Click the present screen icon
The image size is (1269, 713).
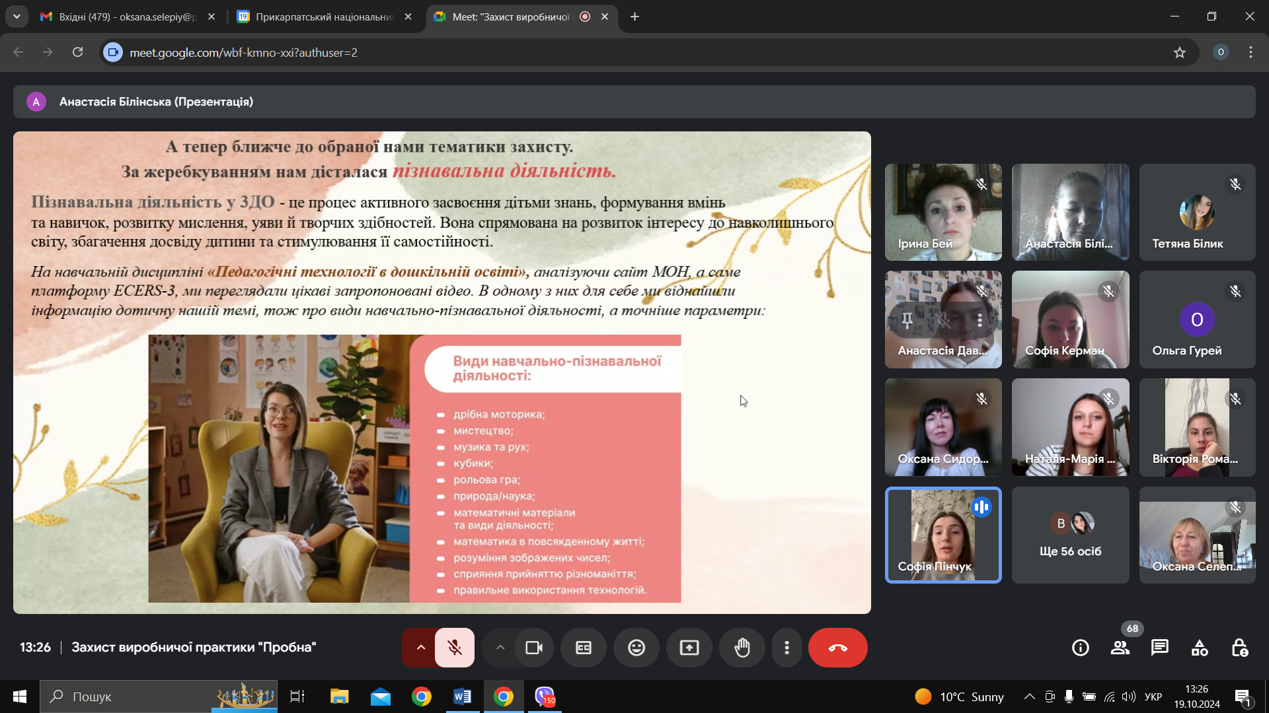(689, 648)
